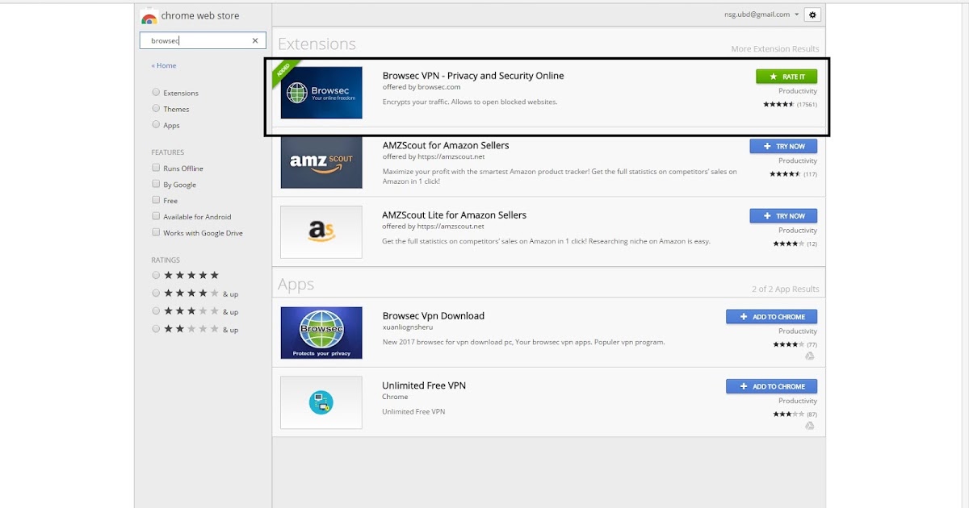
Task: Check Works with Google Drive filter
Action: [156, 232]
